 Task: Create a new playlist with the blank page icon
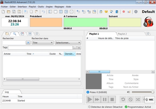click(3, 12)
